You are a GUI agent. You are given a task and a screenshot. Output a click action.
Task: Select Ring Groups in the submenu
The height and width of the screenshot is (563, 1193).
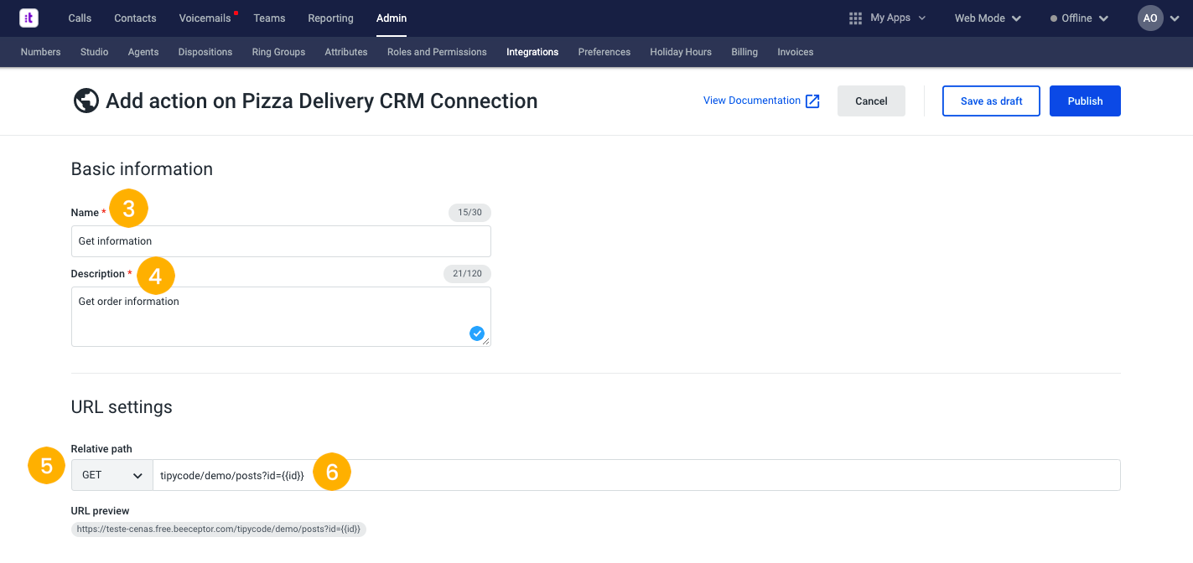(x=278, y=52)
